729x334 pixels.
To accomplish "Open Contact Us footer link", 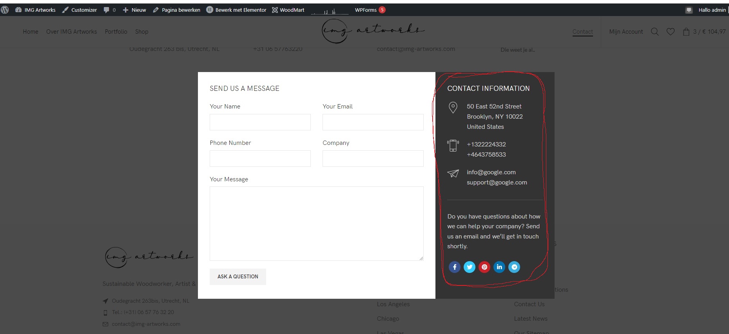I will tap(529, 304).
